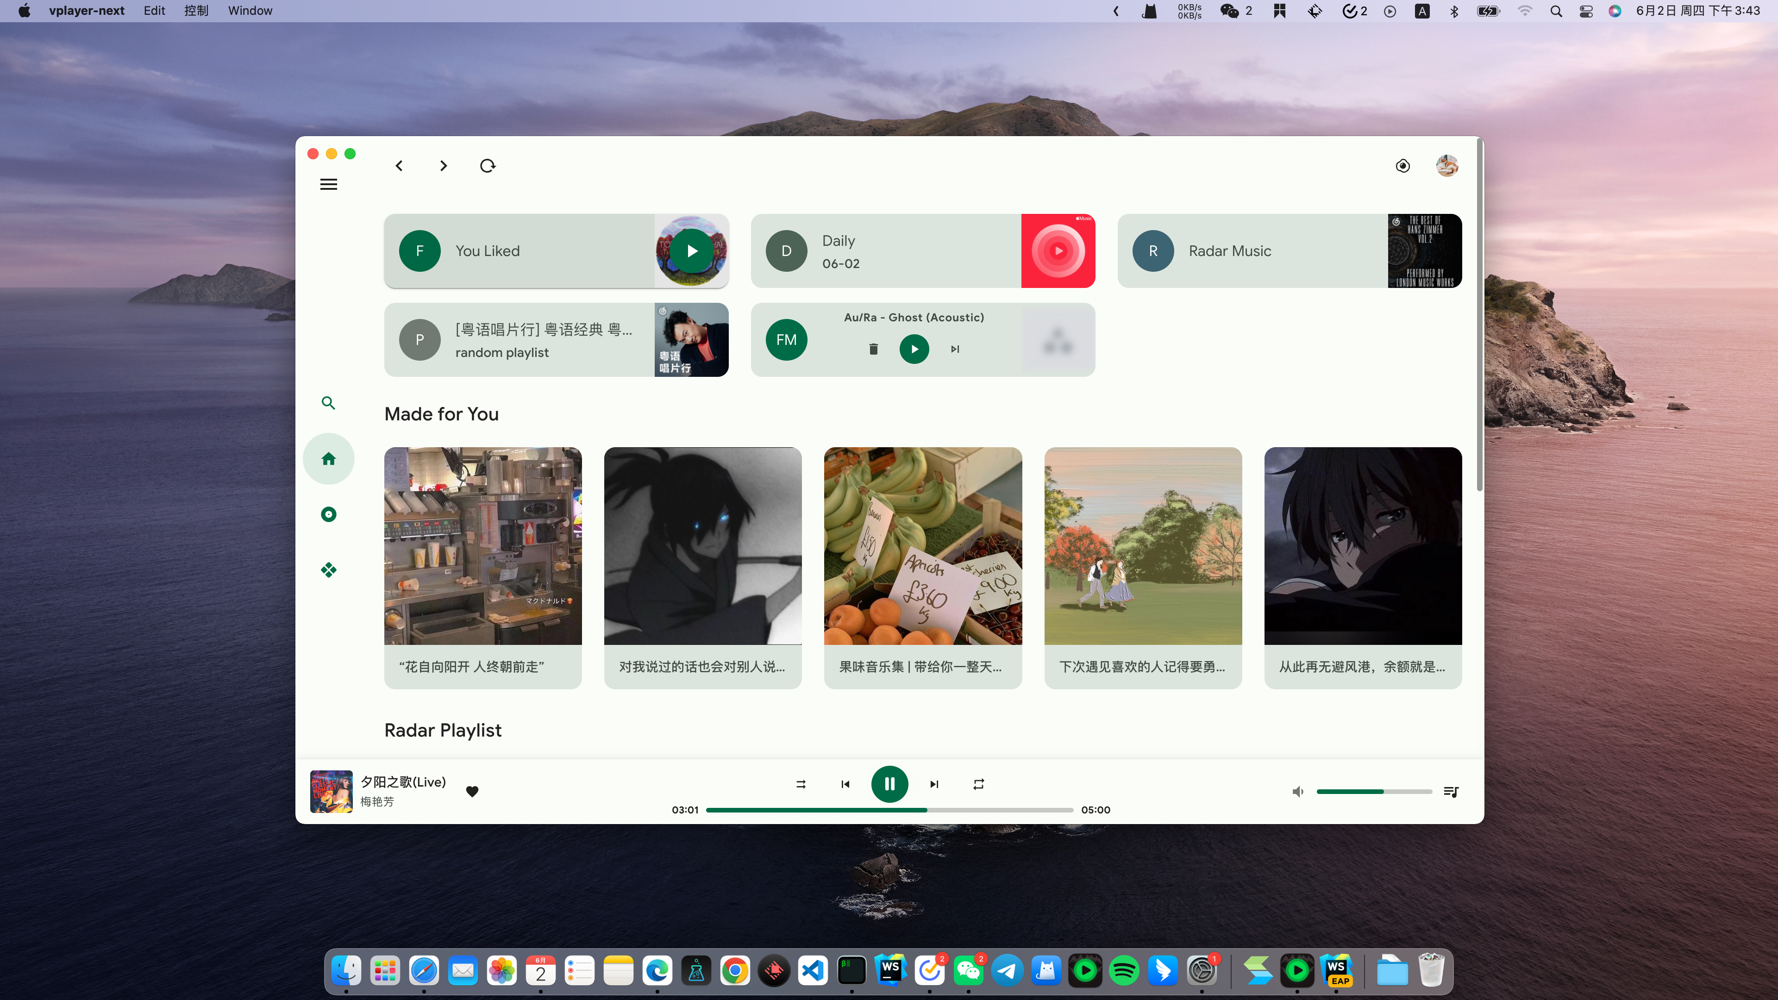
Task: Open the disc library sidebar icon
Action: click(329, 514)
